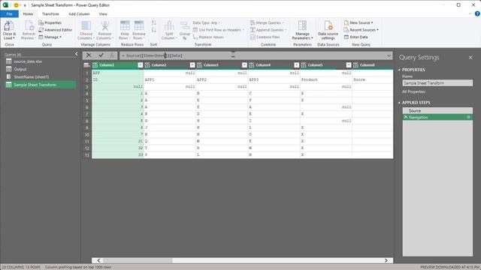Click the query Name input field
481x270 pixels.
(437, 83)
